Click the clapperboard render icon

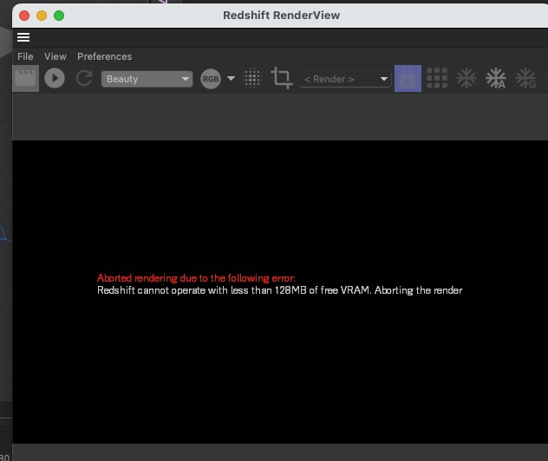[x=26, y=78]
